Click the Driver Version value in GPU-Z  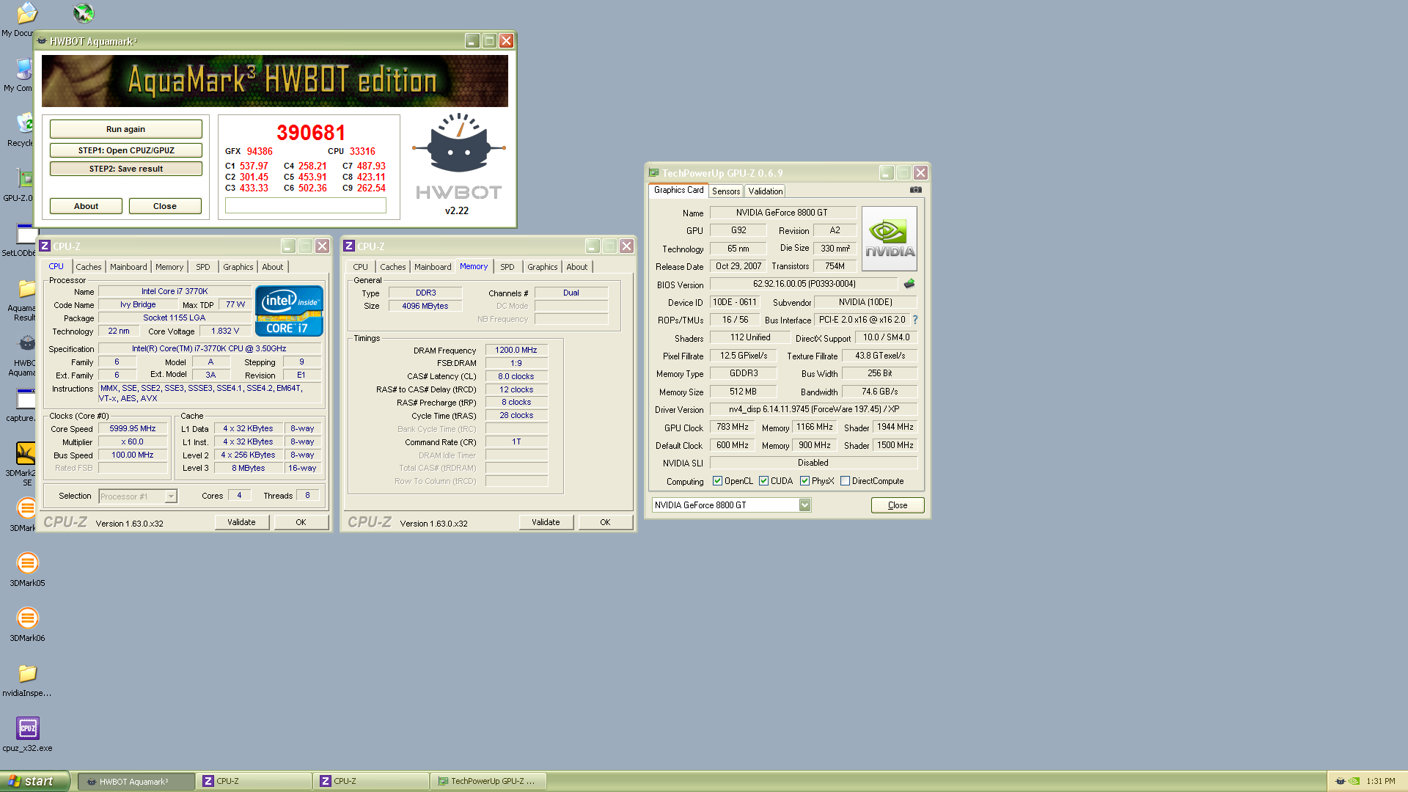click(814, 409)
